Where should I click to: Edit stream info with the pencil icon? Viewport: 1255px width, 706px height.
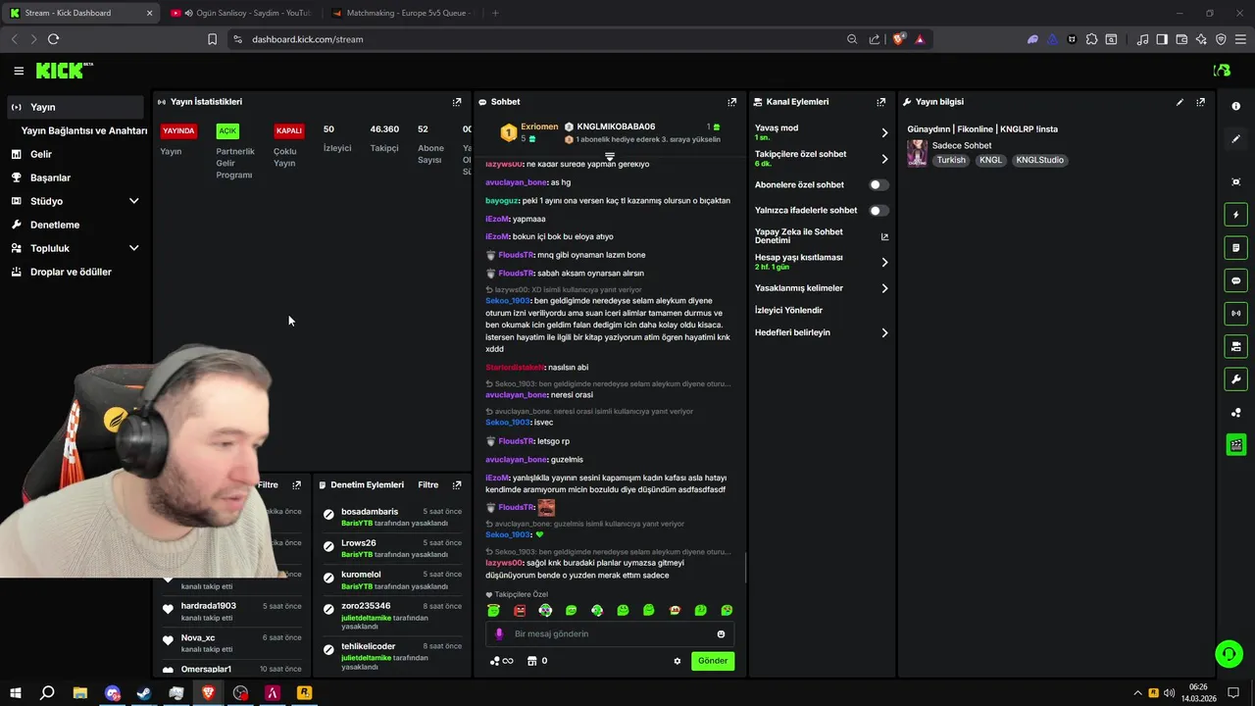click(1180, 102)
